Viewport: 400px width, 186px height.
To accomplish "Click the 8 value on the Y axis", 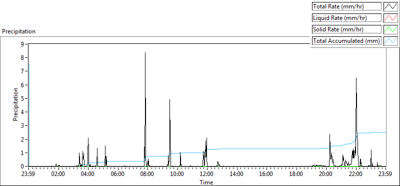I will tap(22, 58).
